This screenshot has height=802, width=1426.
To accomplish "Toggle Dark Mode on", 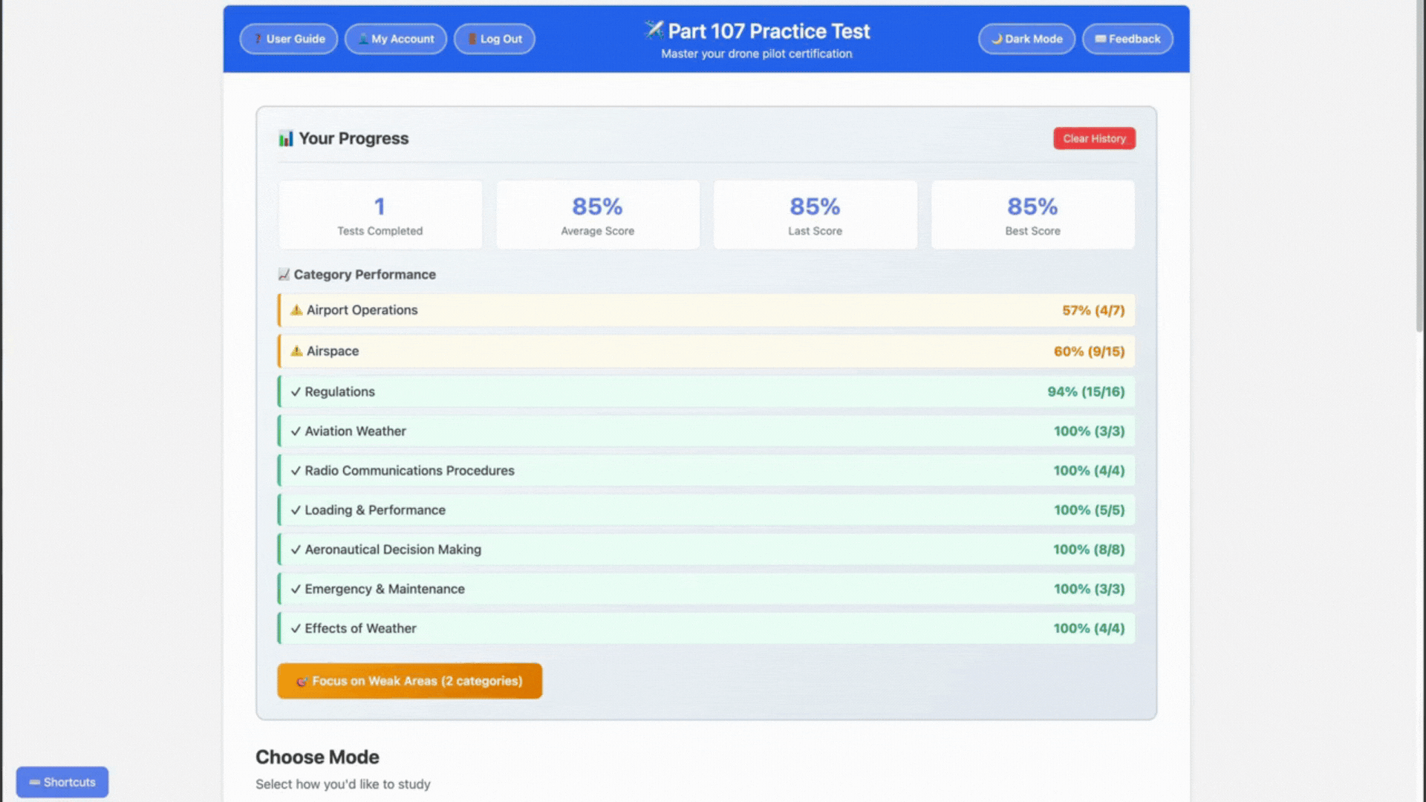I will coord(1026,39).
